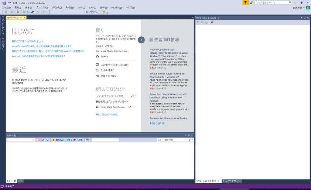
Task: Click その他のお知らせ... link
Action: [158, 124]
